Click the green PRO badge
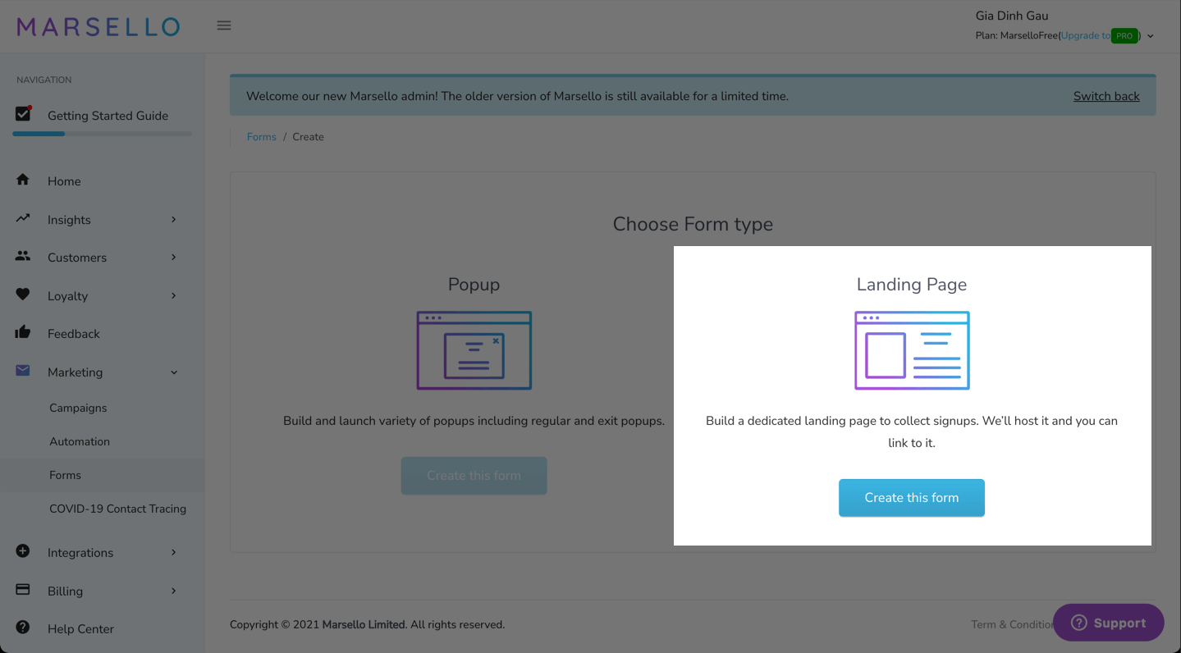The image size is (1181, 653). coord(1124,35)
